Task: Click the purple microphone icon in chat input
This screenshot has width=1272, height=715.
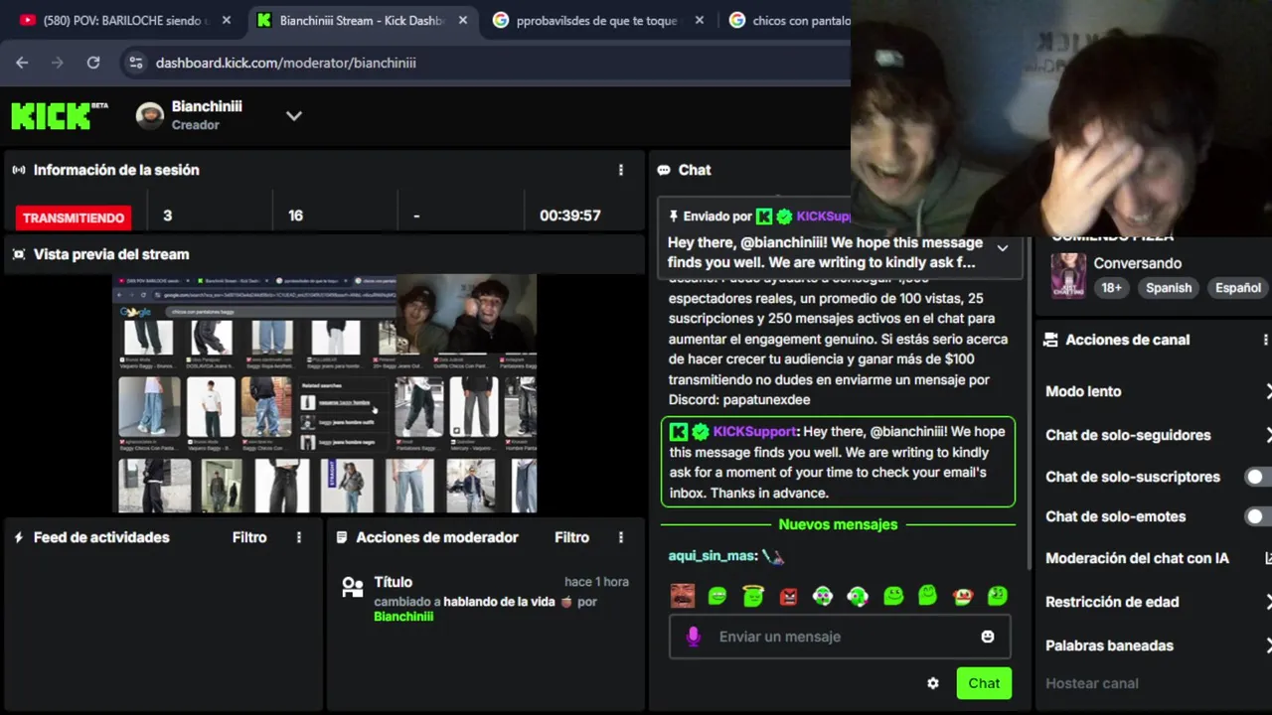Action: [x=694, y=637]
